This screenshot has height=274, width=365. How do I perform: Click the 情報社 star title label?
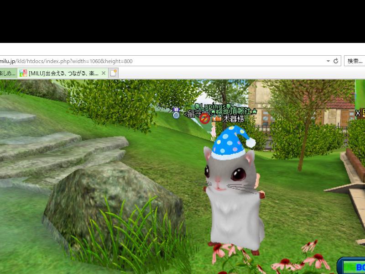(237, 112)
